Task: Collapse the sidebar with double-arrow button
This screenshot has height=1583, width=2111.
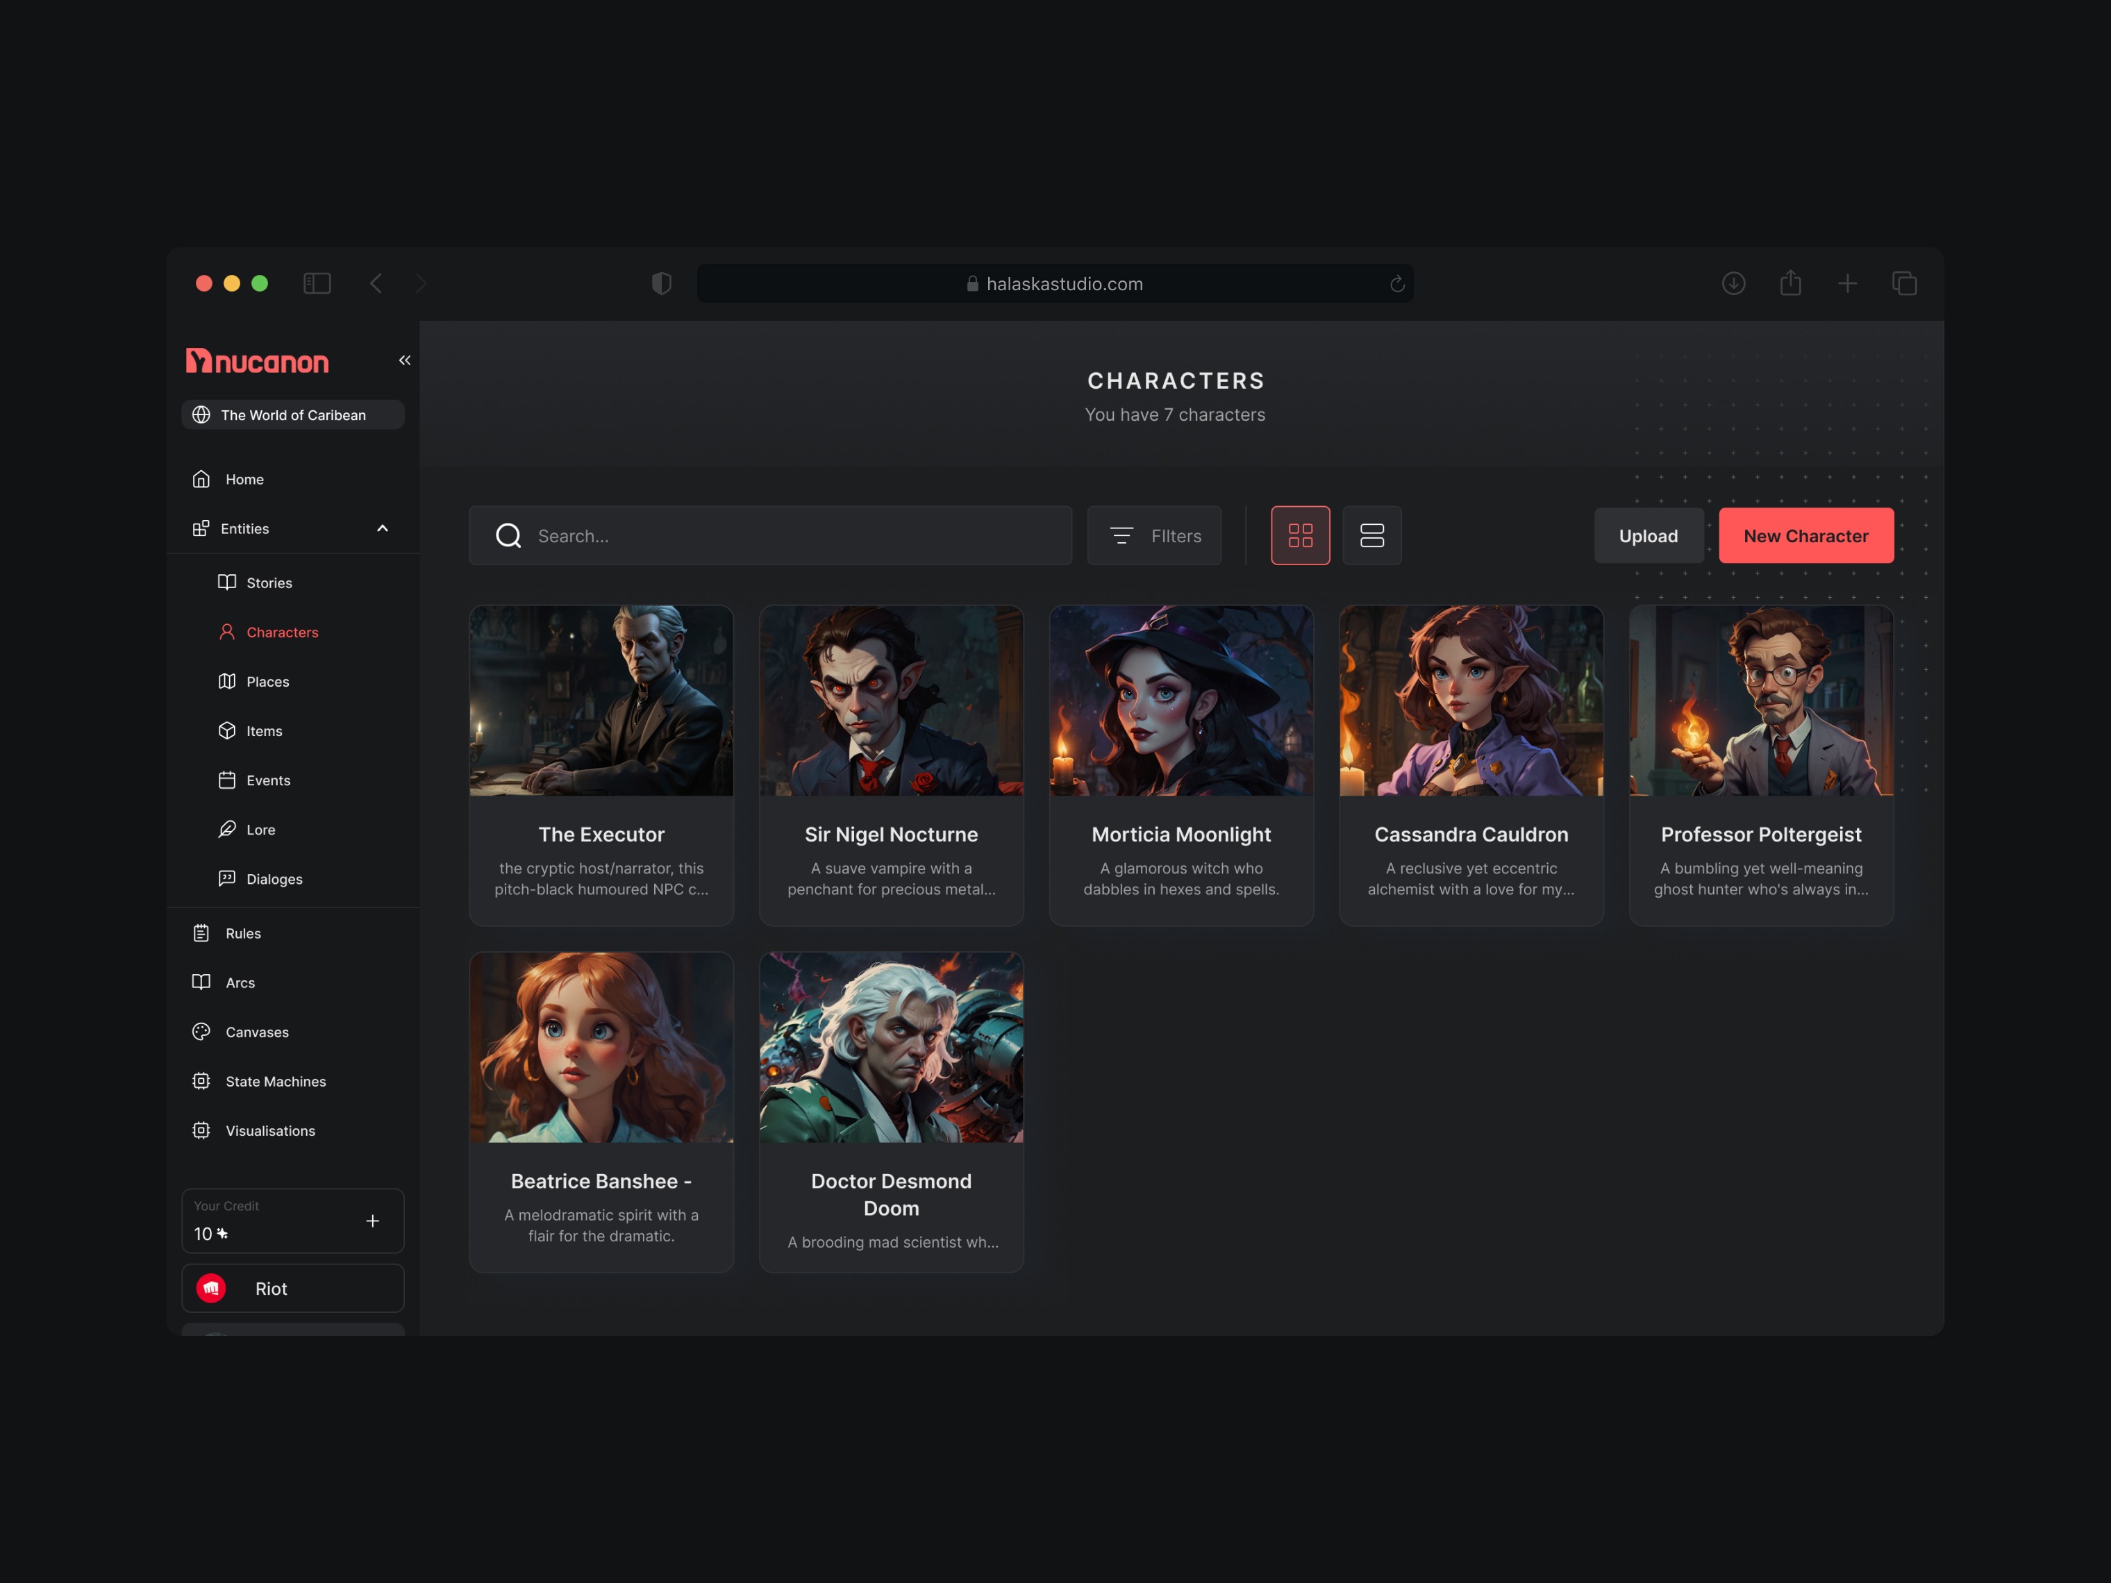Action: click(x=403, y=360)
